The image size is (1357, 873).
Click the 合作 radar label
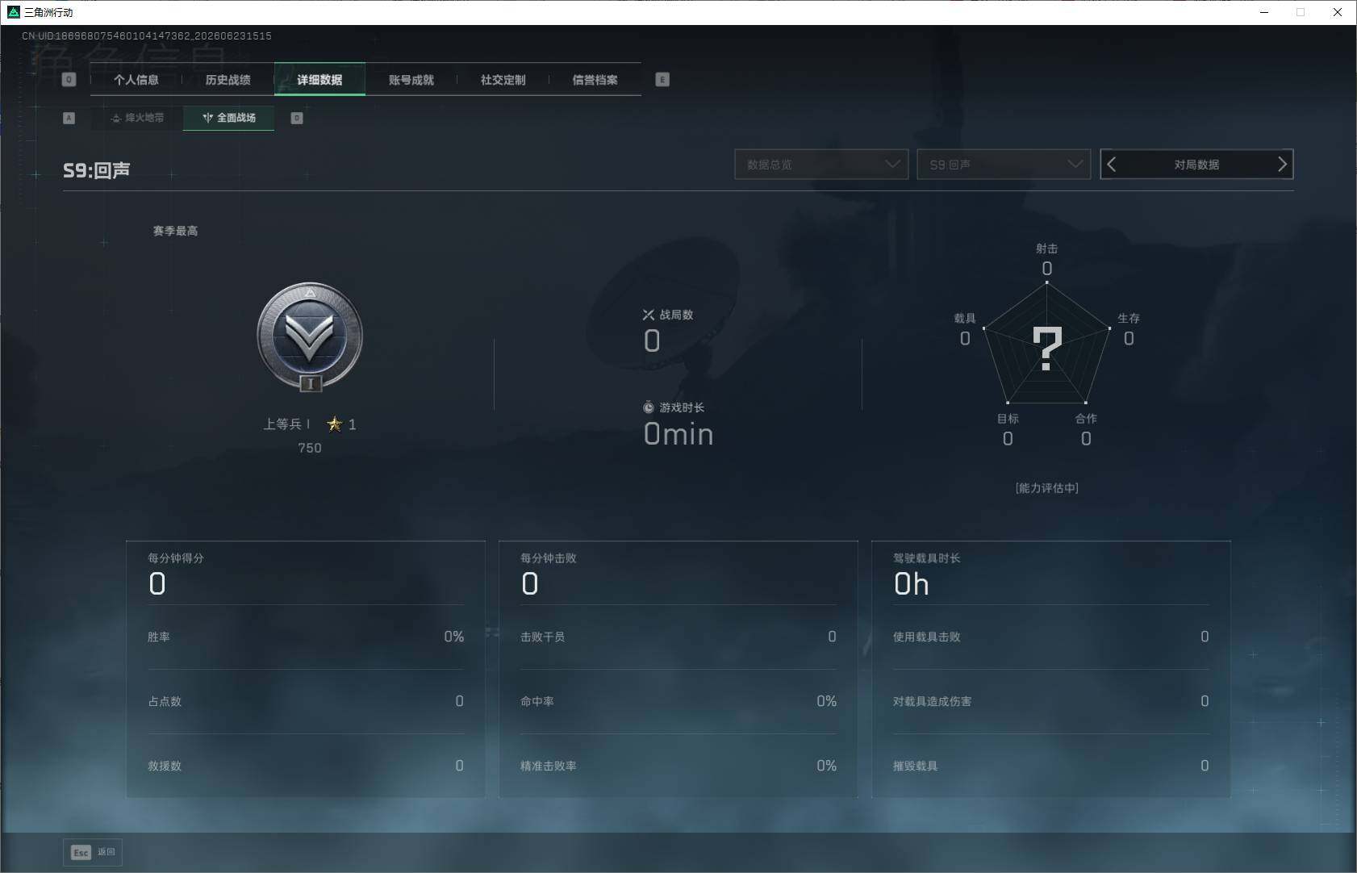pyautogui.click(x=1086, y=419)
